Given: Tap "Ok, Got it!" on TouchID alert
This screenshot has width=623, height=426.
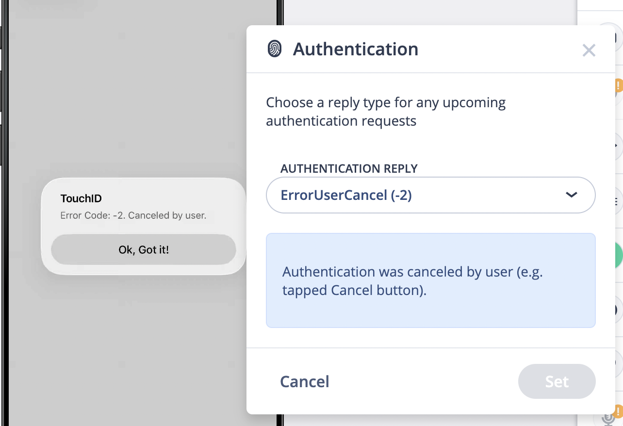Looking at the screenshot, I should coord(144,250).
